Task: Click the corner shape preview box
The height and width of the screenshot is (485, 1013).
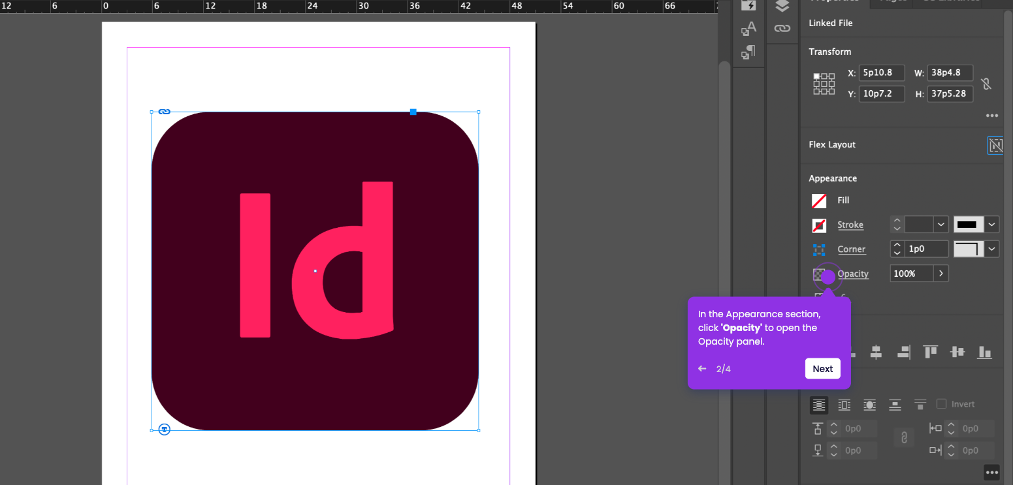Action: point(968,249)
